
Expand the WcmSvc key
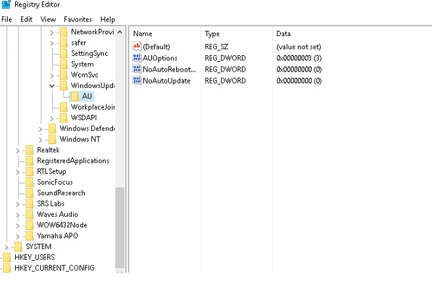[x=51, y=75]
